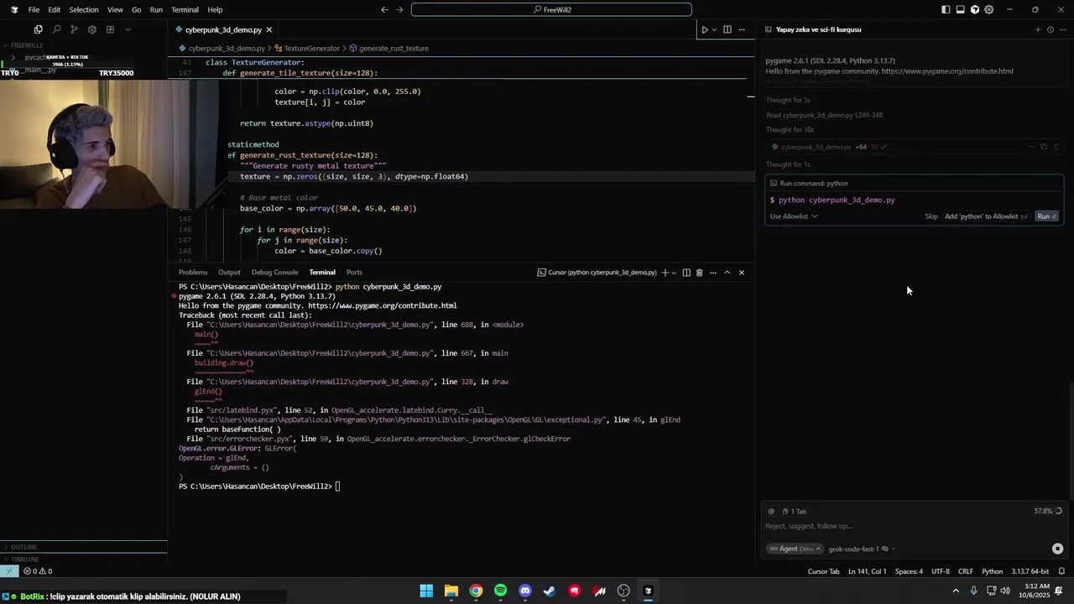Add 'python' to Allowlist
The width and height of the screenshot is (1074, 604).
986,216
